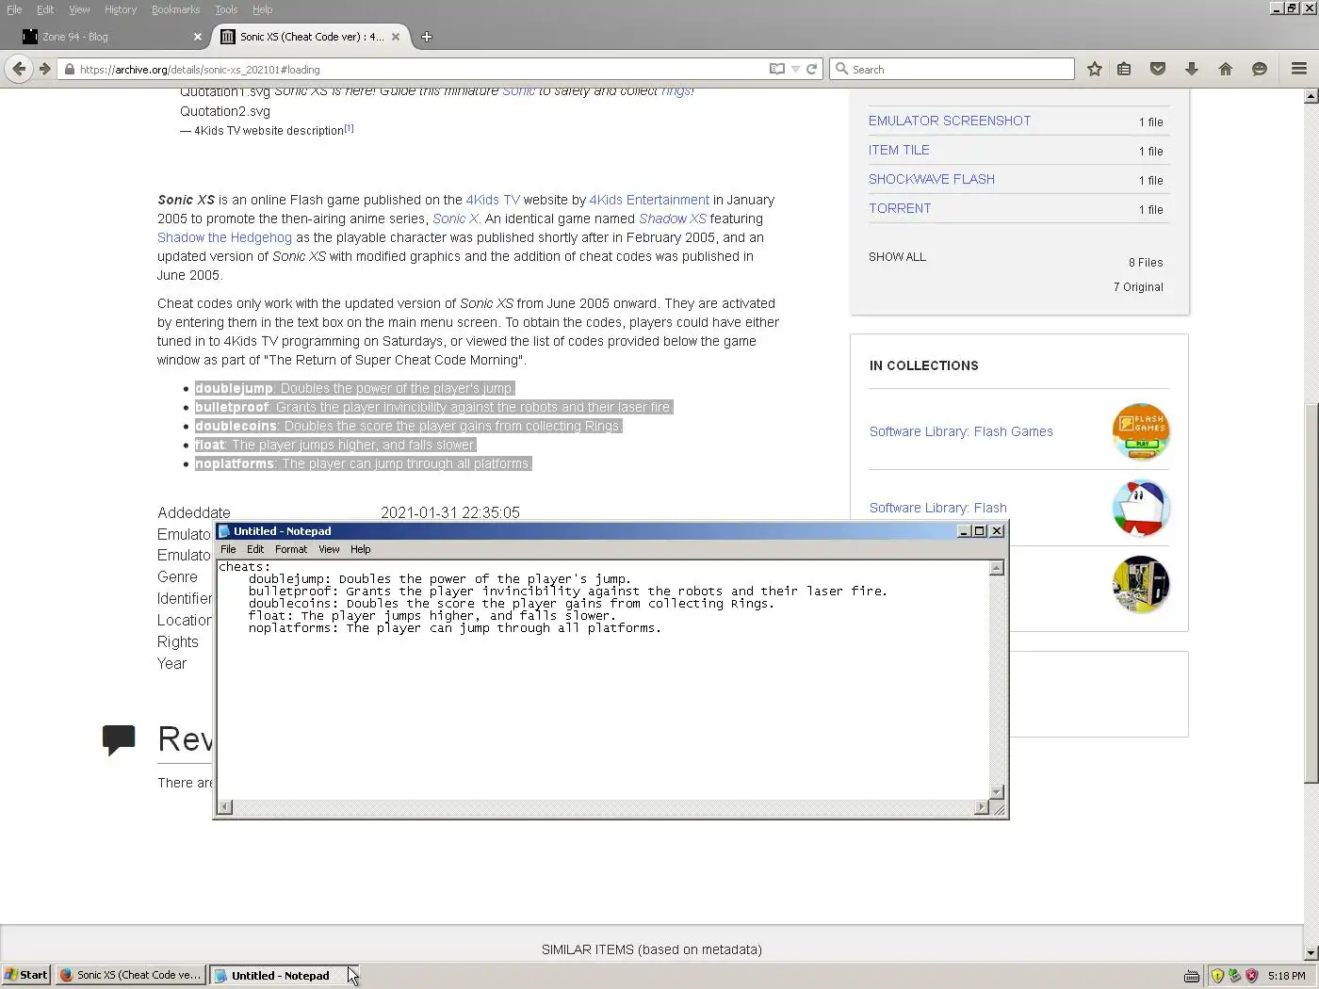1319x989 pixels.
Task: Click Notepad vertical scrollbar down arrow
Action: point(997,792)
